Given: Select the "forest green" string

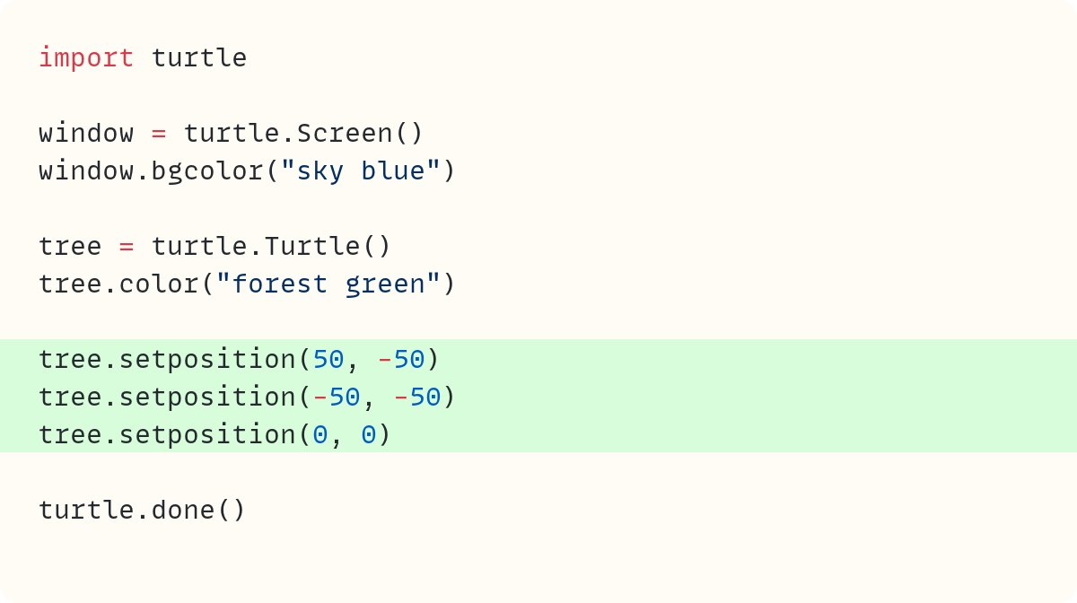Looking at the screenshot, I should pyautogui.click(x=328, y=284).
